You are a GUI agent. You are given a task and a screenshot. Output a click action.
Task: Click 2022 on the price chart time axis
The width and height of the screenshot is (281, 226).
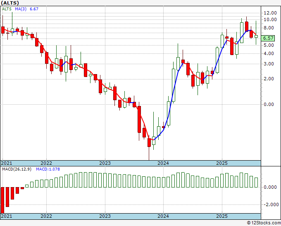(46, 163)
